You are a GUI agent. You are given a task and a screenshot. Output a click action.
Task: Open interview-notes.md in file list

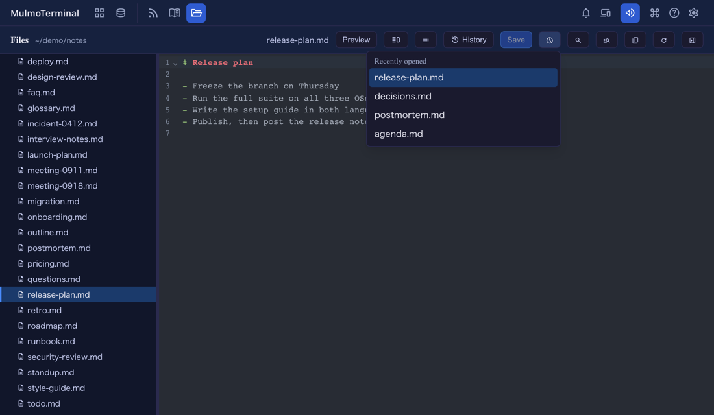(x=78, y=139)
